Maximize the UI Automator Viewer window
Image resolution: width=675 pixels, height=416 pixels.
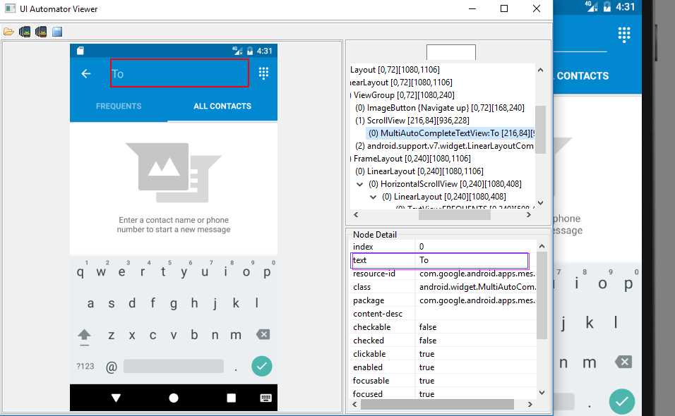(x=504, y=8)
